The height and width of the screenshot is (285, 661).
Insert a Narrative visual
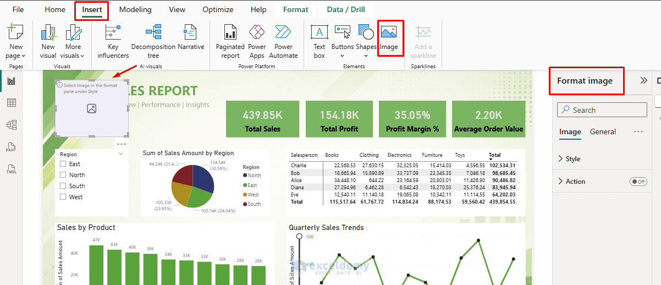click(x=191, y=37)
